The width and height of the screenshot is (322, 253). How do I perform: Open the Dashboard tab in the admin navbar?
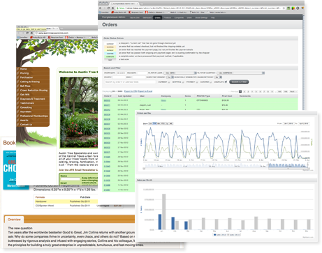(x=147, y=17)
